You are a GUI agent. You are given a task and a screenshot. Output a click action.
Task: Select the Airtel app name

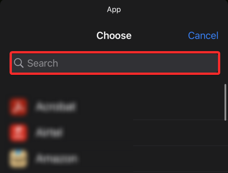click(x=49, y=132)
